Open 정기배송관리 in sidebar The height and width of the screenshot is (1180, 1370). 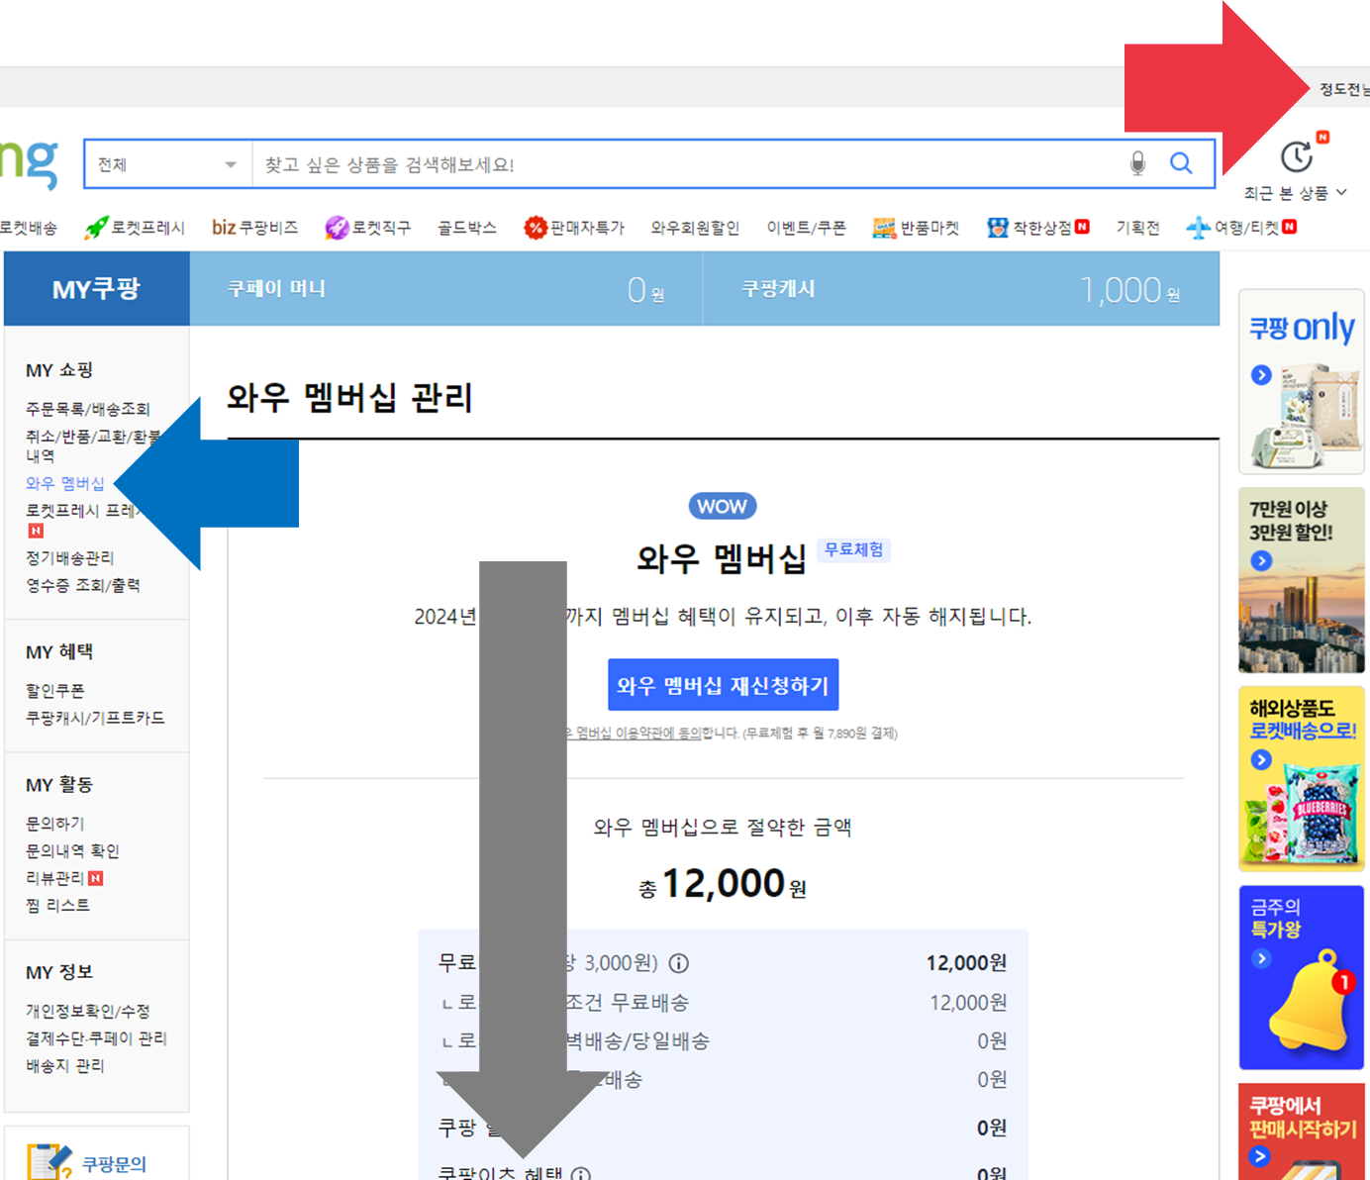point(70,558)
